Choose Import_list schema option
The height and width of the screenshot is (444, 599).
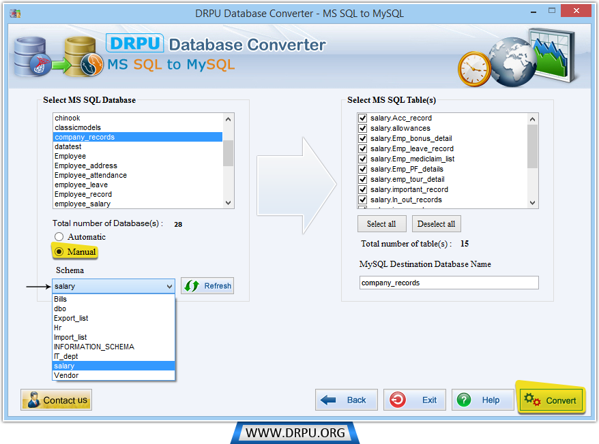point(113,337)
